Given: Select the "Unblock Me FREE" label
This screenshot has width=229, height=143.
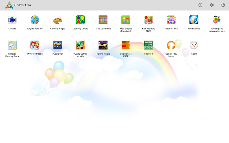Looking at the screenshot, I should coord(126,55).
